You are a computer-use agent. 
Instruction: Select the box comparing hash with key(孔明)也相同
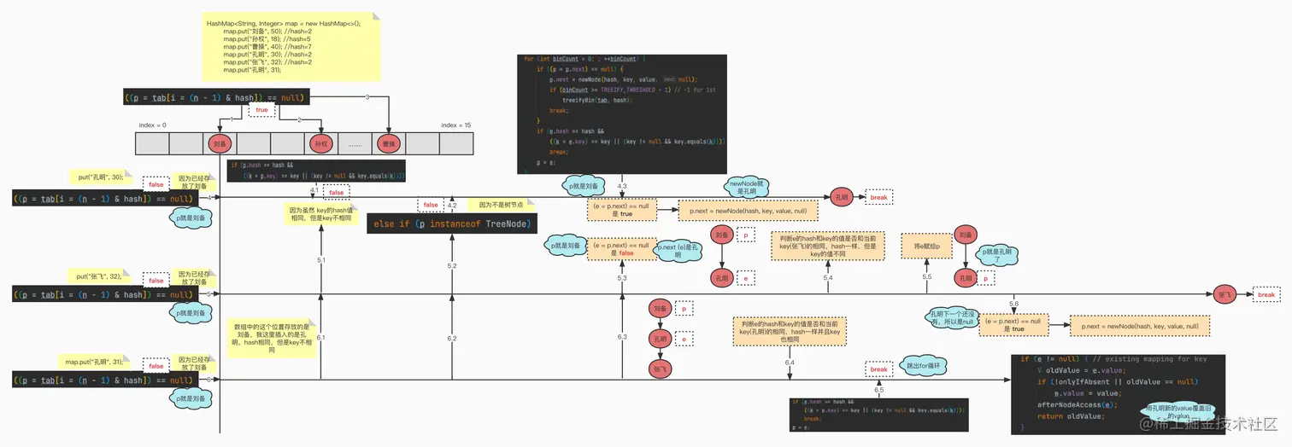(x=790, y=331)
